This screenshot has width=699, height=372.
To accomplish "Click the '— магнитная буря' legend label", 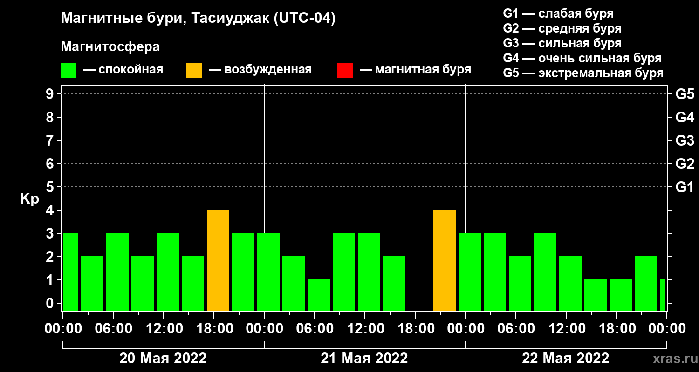I will (x=415, y=70).
